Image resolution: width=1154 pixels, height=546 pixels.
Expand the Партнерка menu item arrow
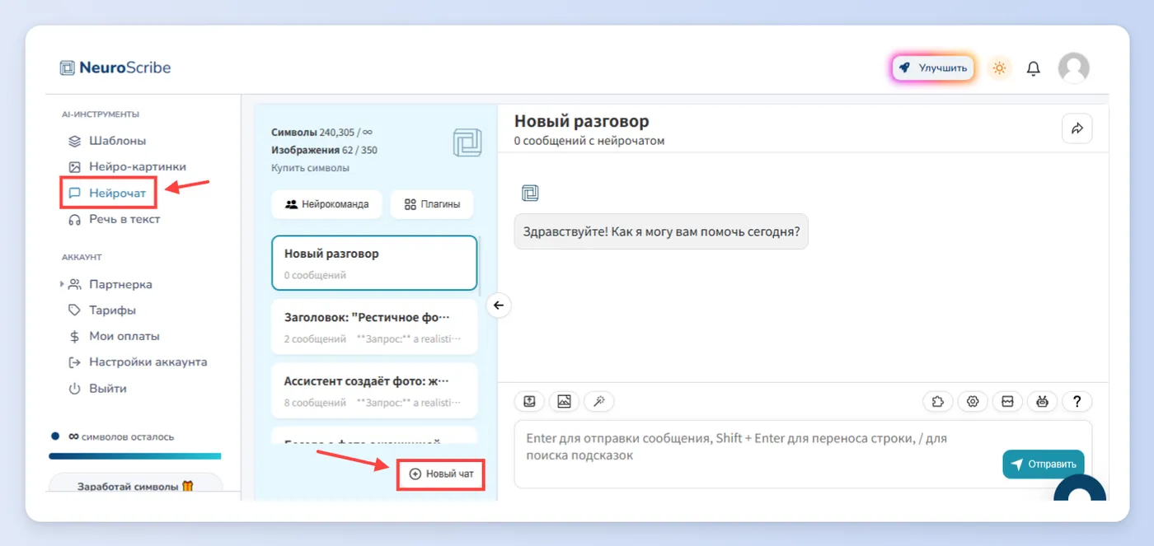click(62, 284)
